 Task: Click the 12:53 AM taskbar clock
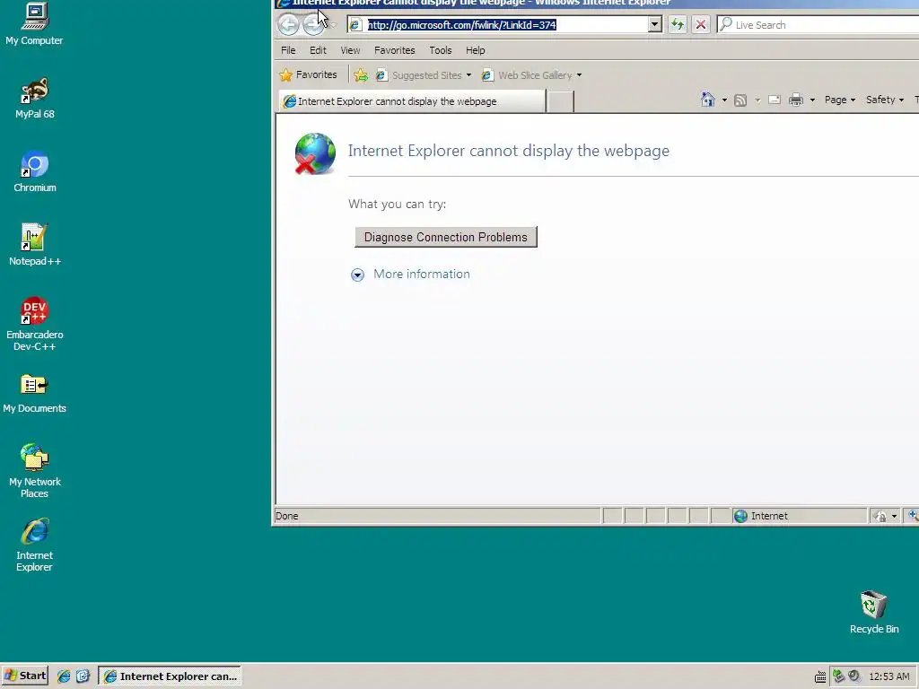[x=889, y=676]
